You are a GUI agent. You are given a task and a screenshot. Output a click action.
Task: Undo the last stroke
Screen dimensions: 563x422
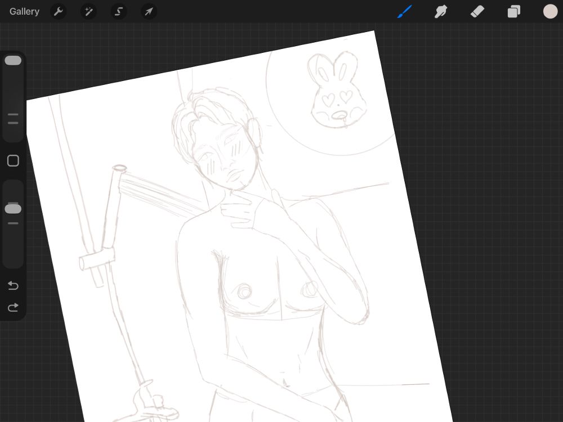[x=13, y=285]
